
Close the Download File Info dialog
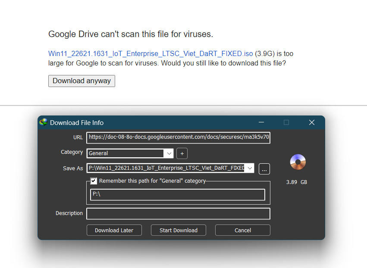(311, 122)
